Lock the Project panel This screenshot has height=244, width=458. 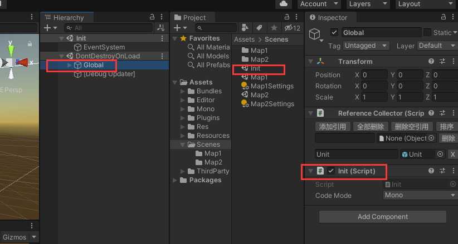(x=287, y=17)
